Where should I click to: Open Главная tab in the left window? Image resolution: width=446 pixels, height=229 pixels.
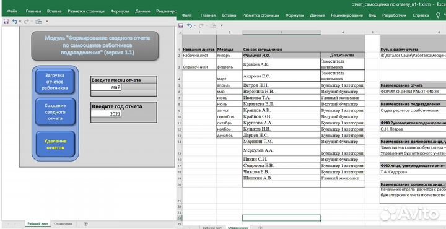(33, 11)
